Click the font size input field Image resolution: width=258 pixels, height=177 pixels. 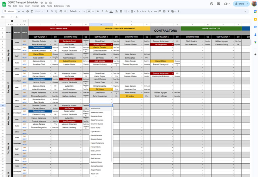click(x=89, y=11)
